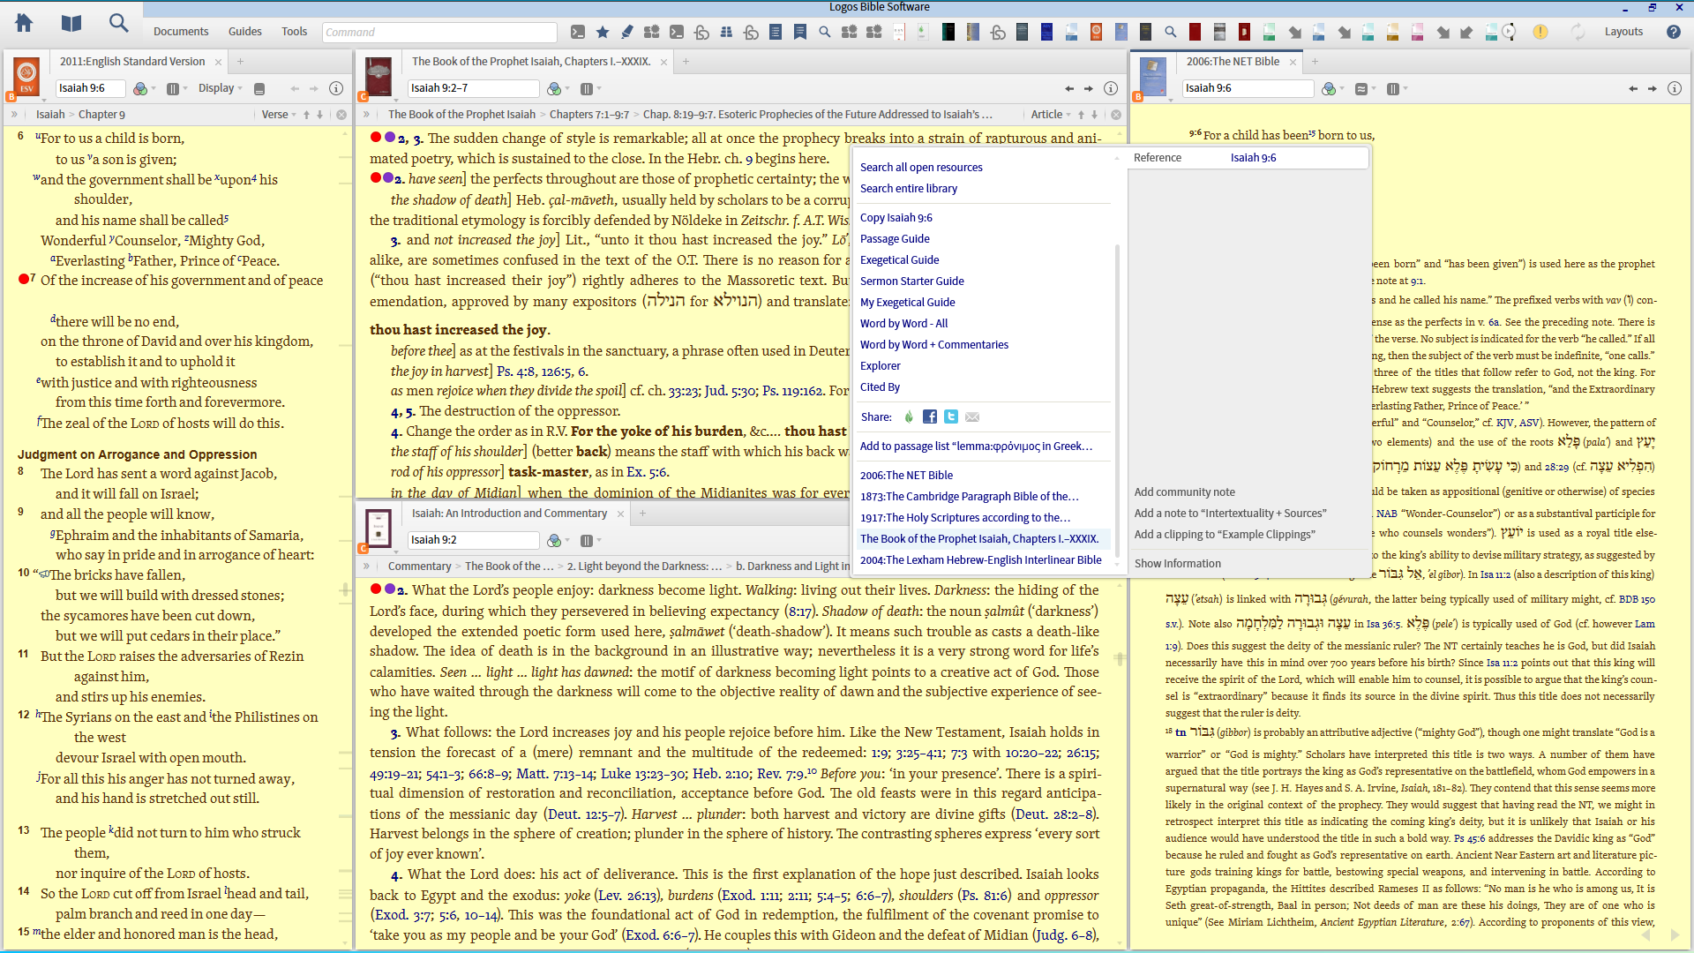Select the highlighter pen shortcut

[x=627, y=33]
